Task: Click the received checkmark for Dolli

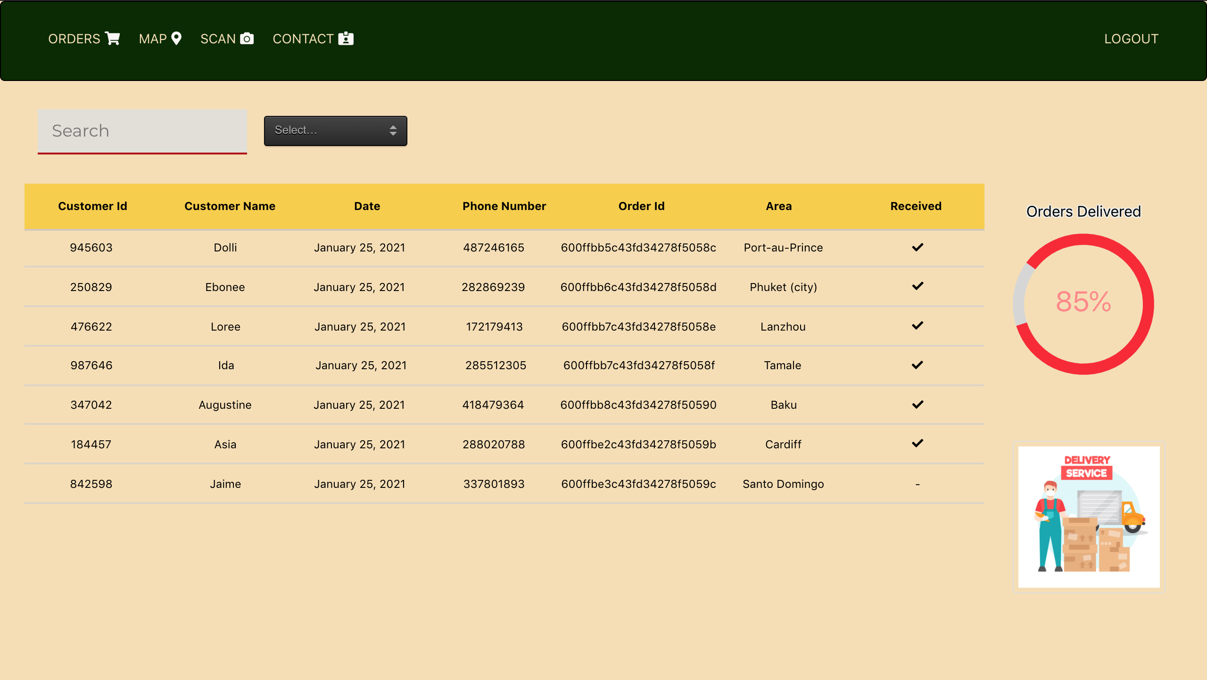Action: point(917,247)
